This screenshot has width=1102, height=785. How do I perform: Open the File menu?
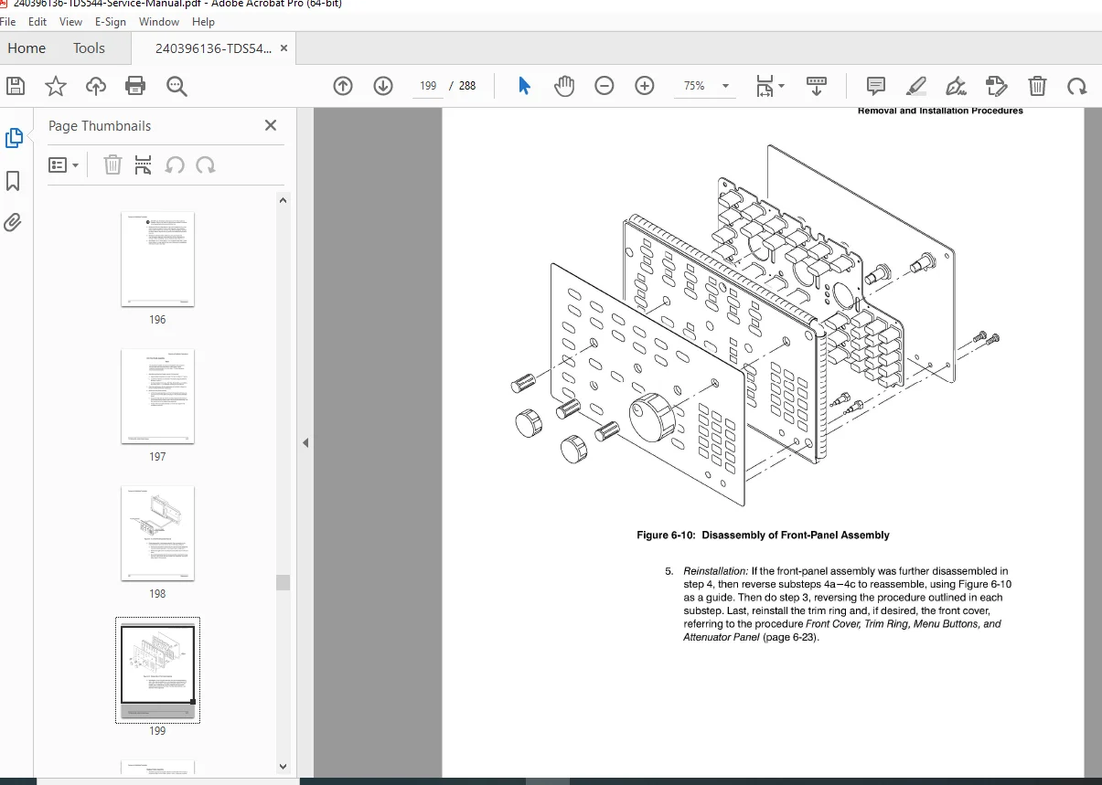(x=8, y=21)
